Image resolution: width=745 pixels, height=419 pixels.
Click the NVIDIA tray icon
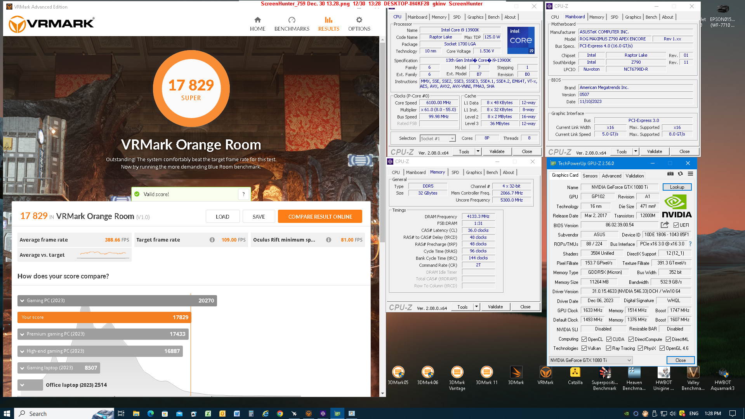tap(626, 414)
